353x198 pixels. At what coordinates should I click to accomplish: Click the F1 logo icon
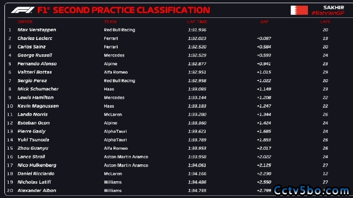[23, 10]
